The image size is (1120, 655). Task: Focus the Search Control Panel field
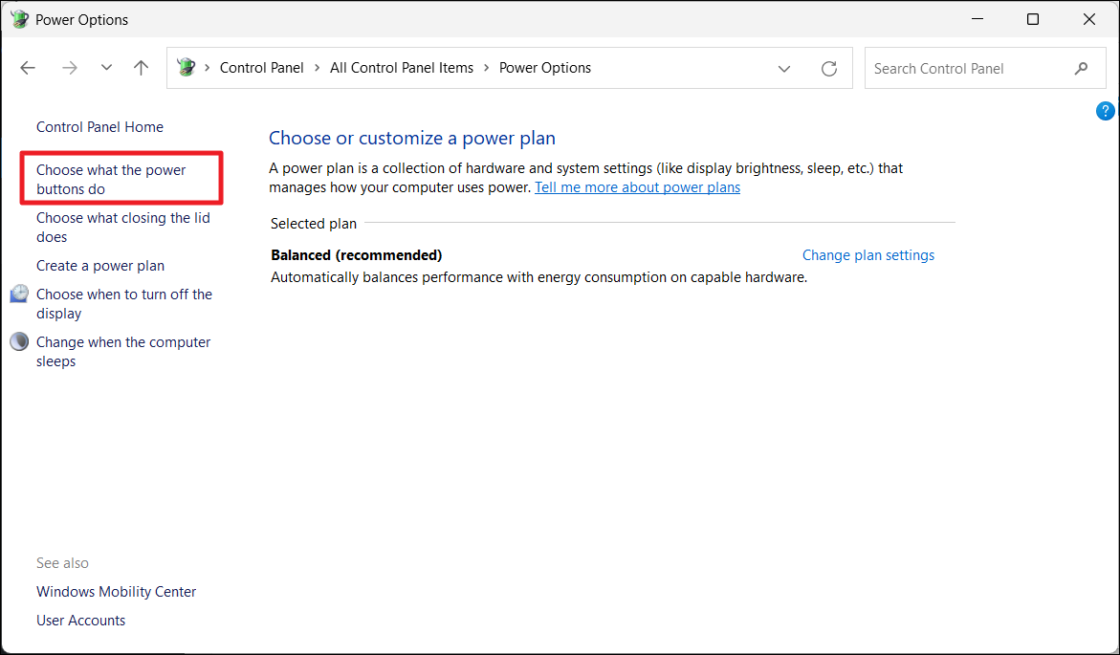pyautogui.click(x=966, y=69)
